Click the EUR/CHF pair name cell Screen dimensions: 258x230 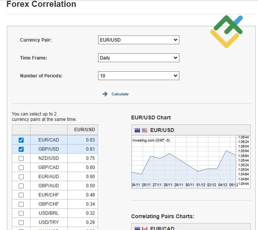(48, 195)
